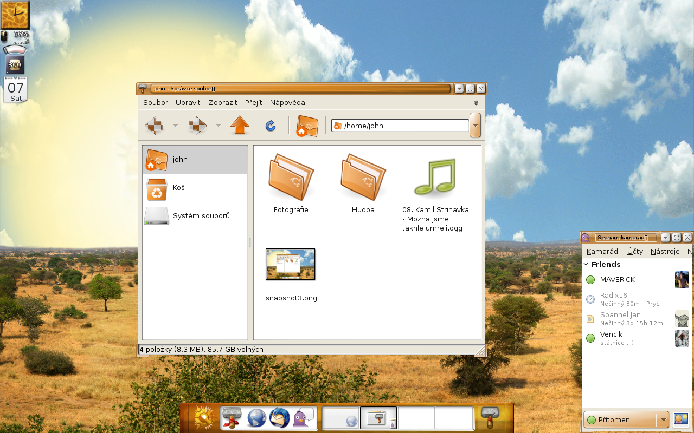Screen dimensions: 694x433
Task: Click Spanhel Jan's avatar picture
Action: click(682, 318)
